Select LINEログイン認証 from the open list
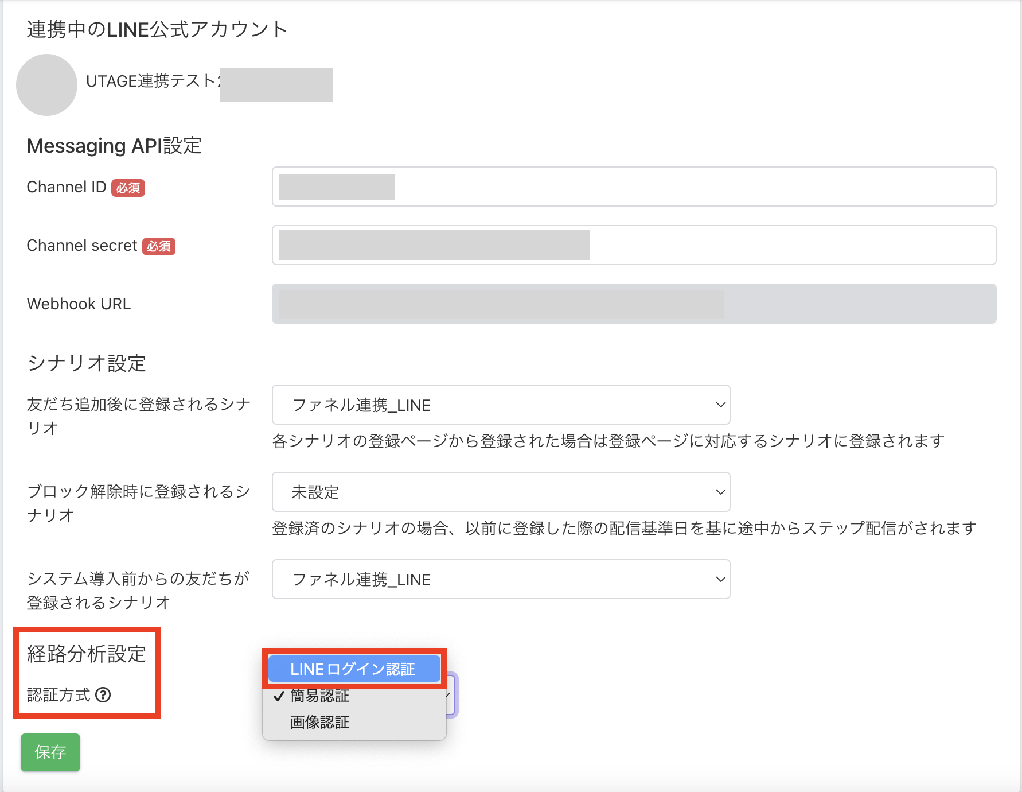This screenshot has height=792, width=1022. tap(353, 669)
